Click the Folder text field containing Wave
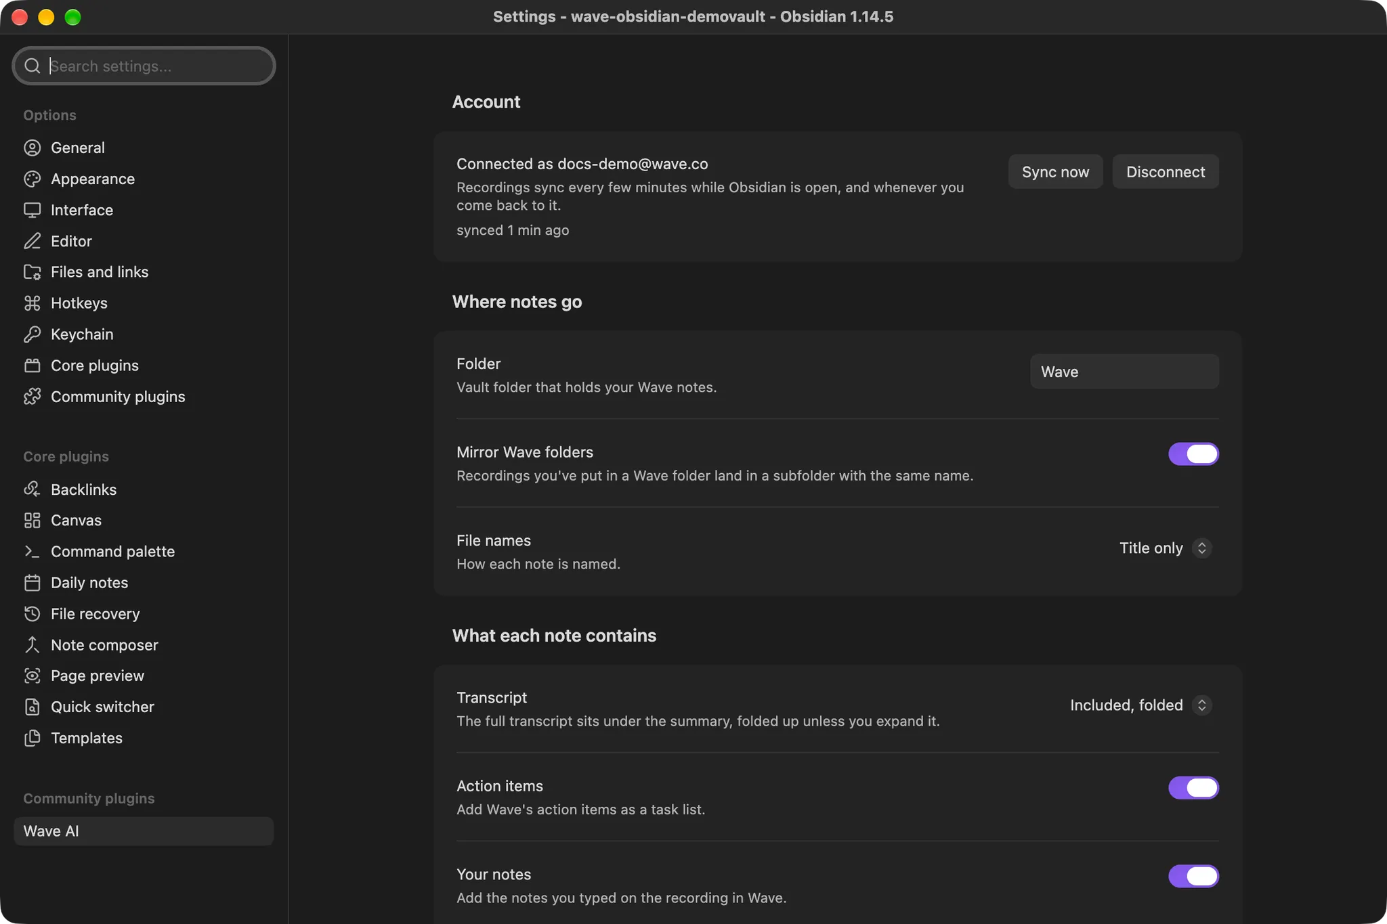1387x924 pixels. click(x=1124, y=372)
